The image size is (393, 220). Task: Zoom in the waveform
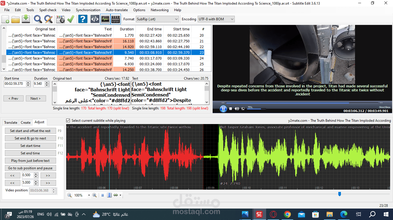tap(94, 195)
